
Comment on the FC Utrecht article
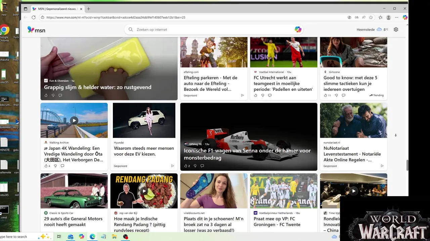coord(270,95)
